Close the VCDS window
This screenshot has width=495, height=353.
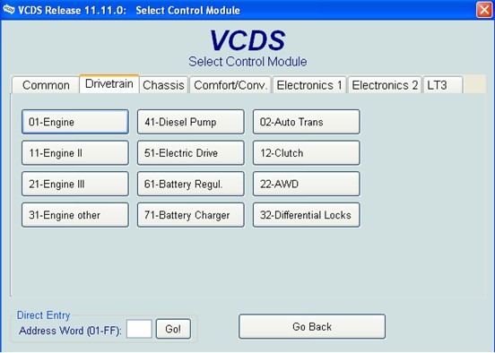(484, 10)
